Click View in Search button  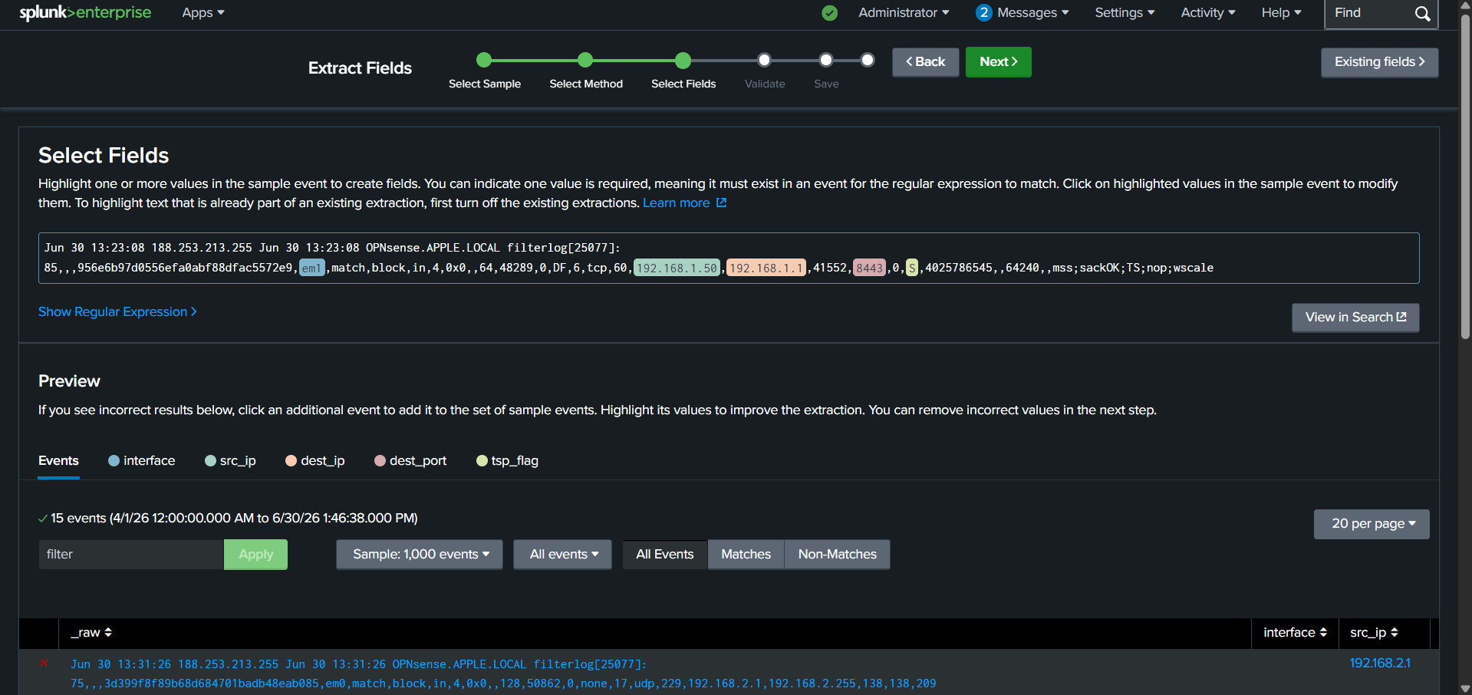[1355, 318]
